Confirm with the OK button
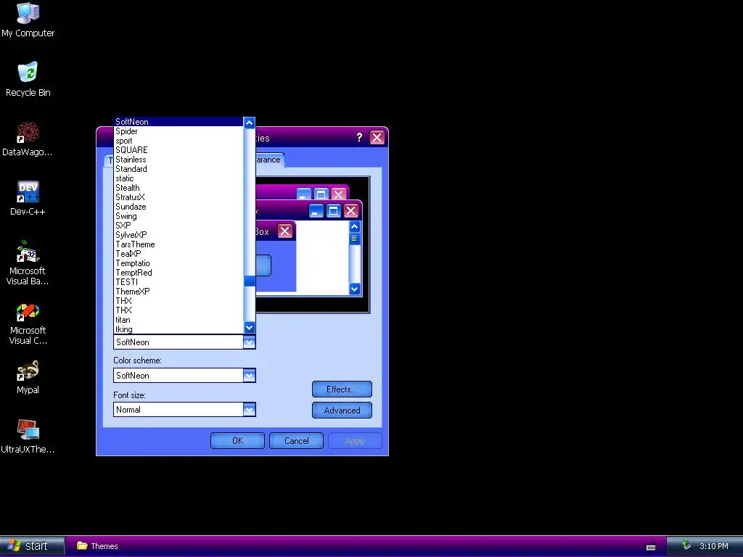This screenshot has width=743, height=557. coord(237,441)
